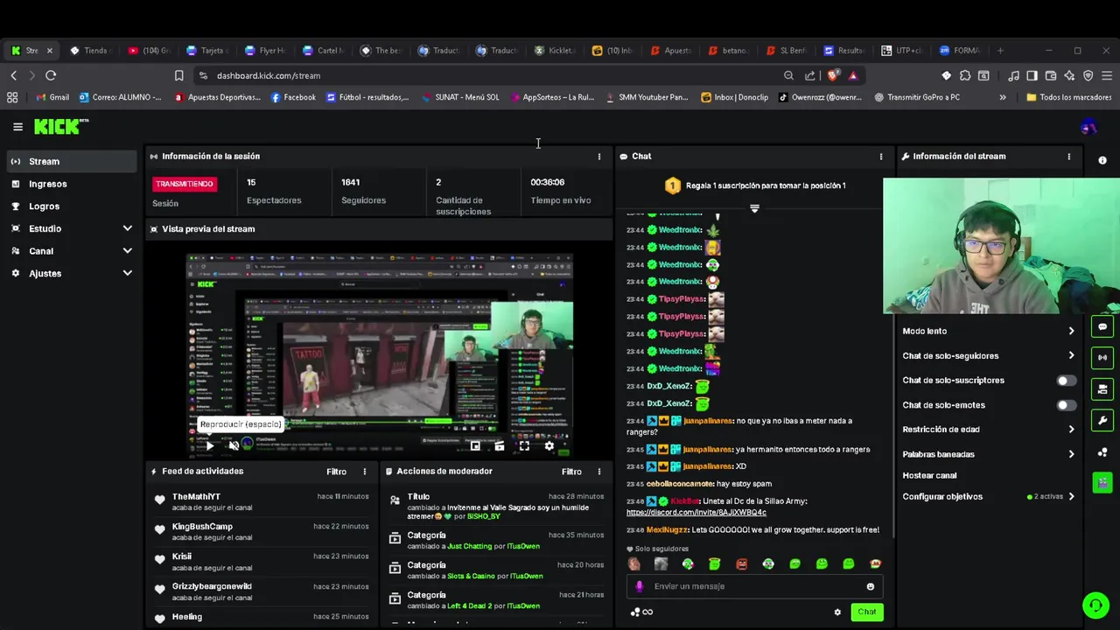Switch to the Tarjeta browser tab
The height and width of the screenshot is (630, 1120).
pos(206,51)
